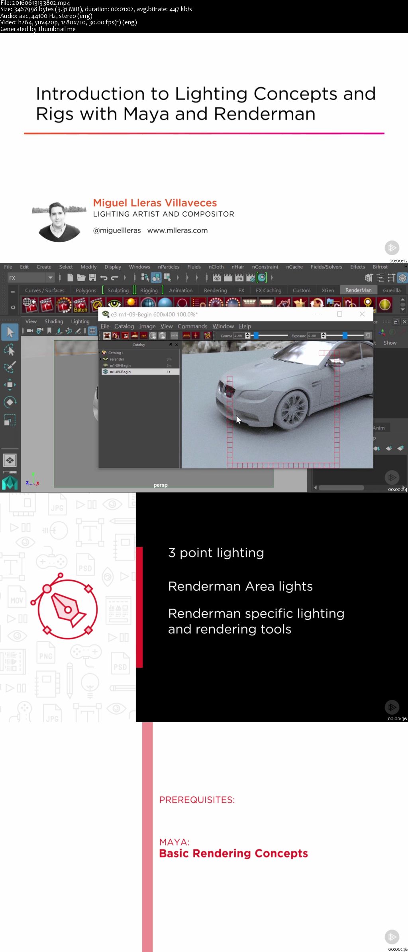Viewport: 408px width, 952px height.
Task: Open the nParticles menu
Action: (169, 267)
